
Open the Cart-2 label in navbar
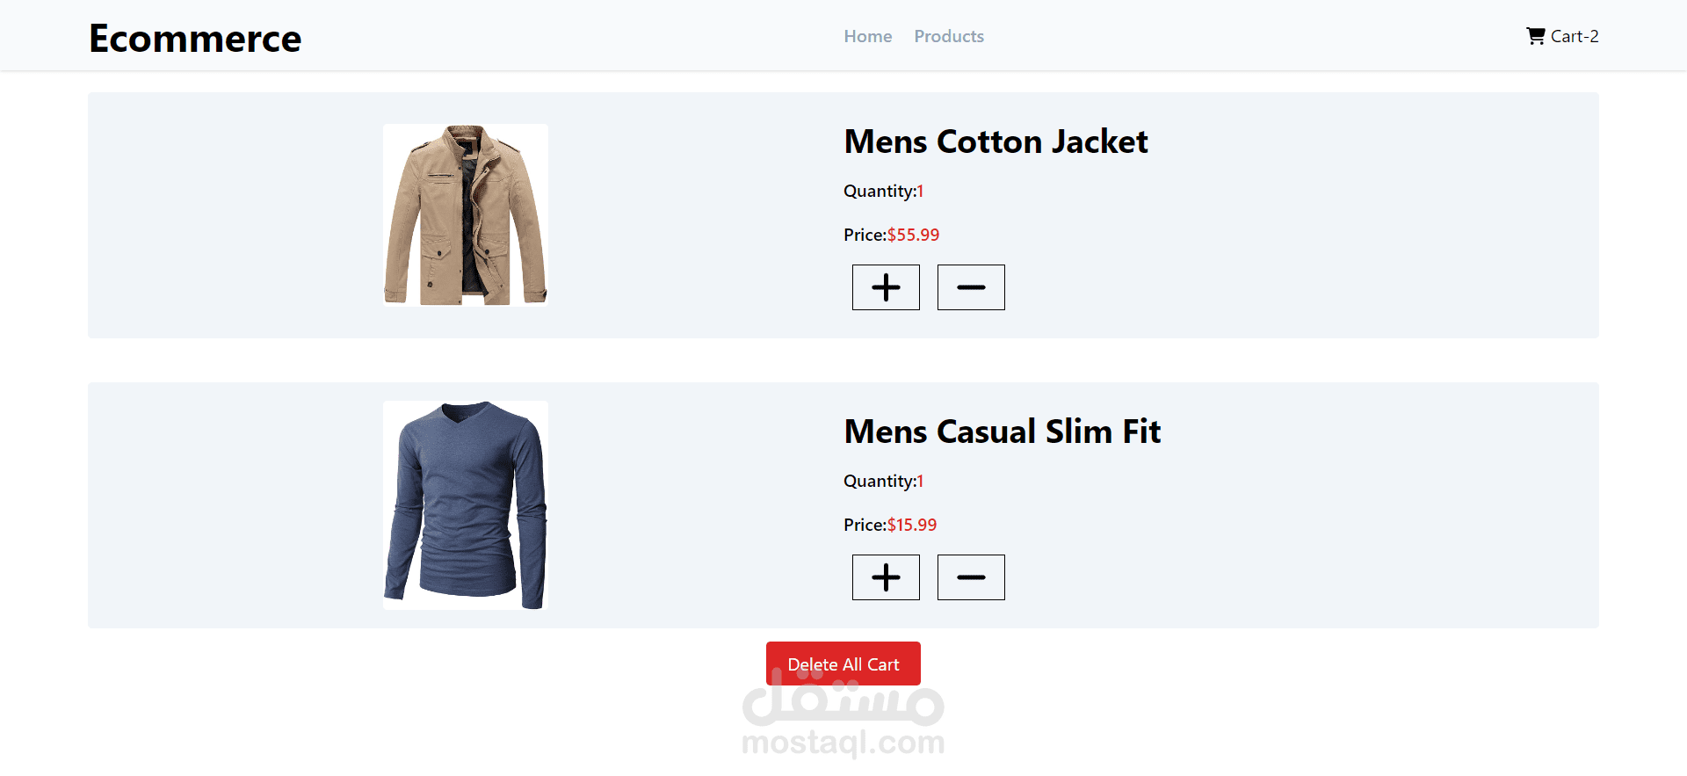click(1574, 36)
